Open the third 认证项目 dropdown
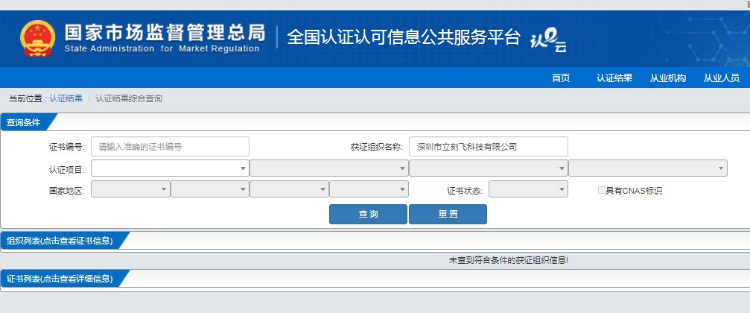Image resolution: width=750 pixels, height=313 pixels. 489,168
